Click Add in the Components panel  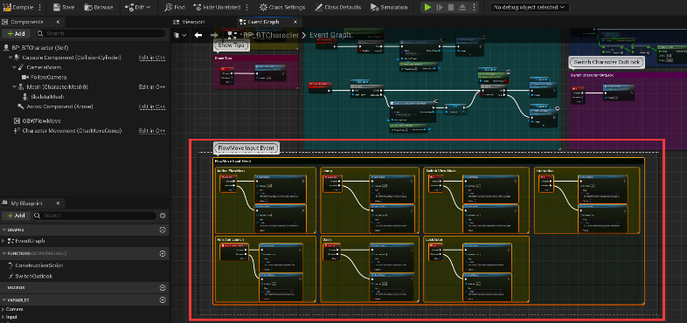coord(17,33)
